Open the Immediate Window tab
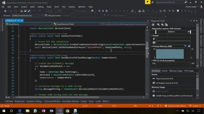This screenshot has height=114, width=204. pyautogui.click(x=70, y=101)
